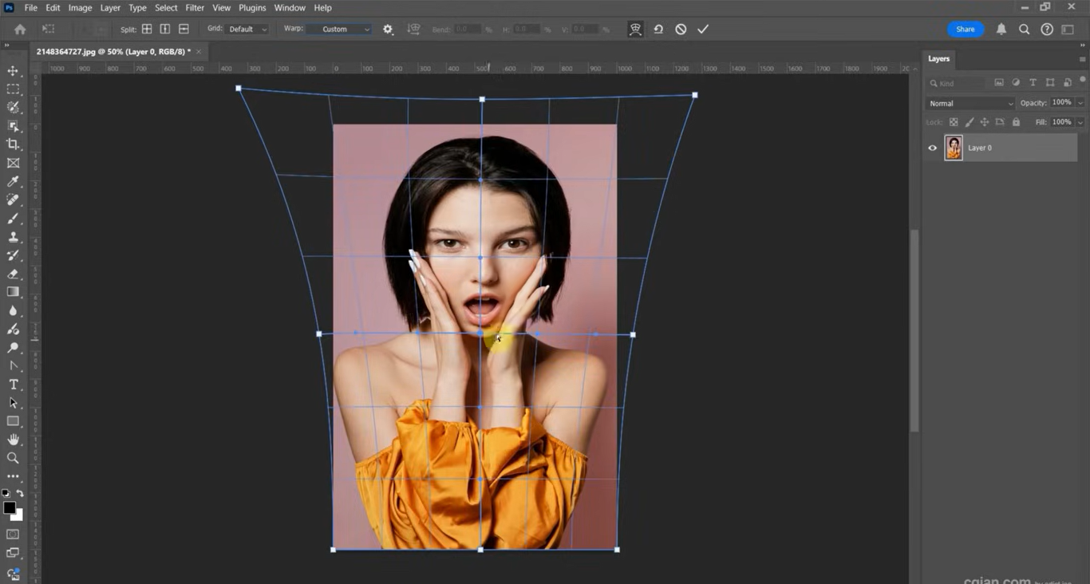Open the Grid size dropdown
This screenshot has height=584, width=1090.
[x=247, y=29]
